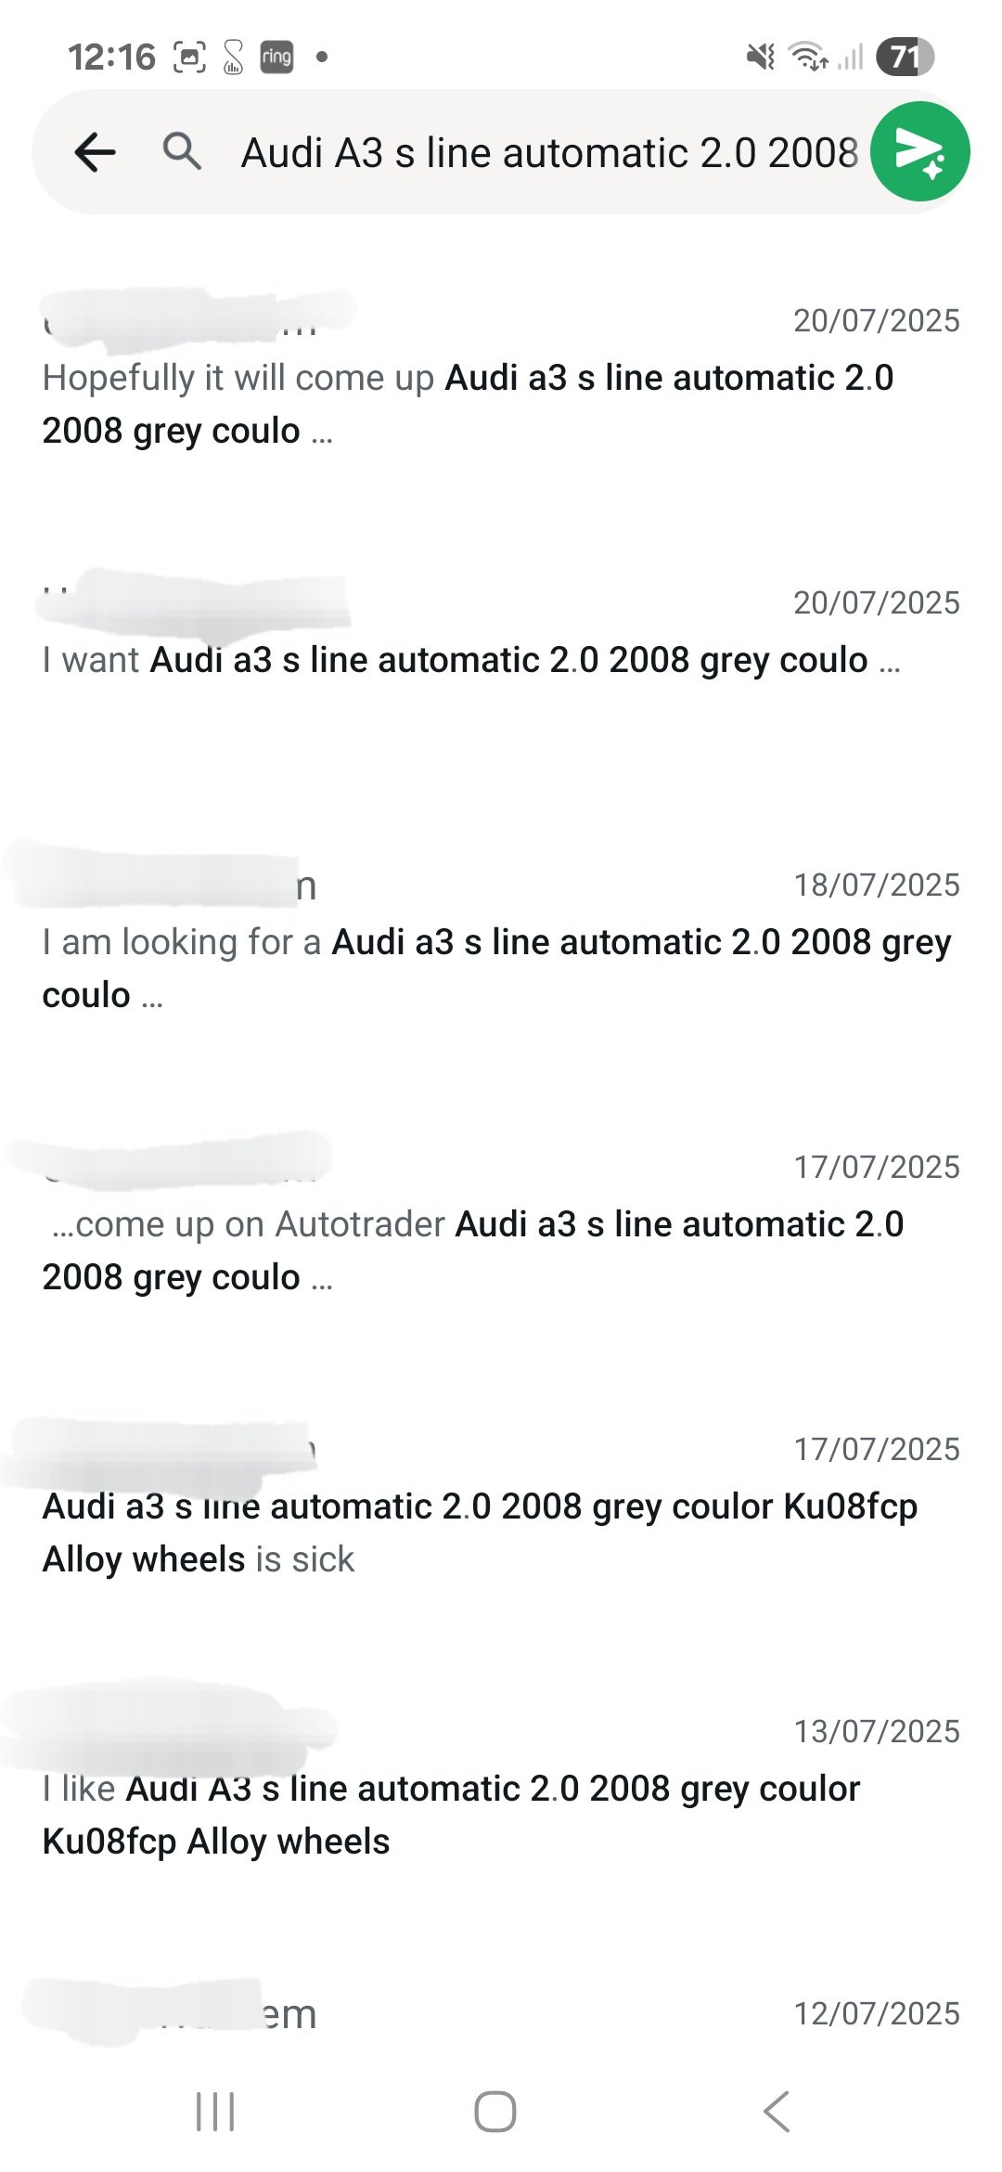Tap the Wi-Fi signal status icon
1002x2172 pixels.
pos(808,58)
